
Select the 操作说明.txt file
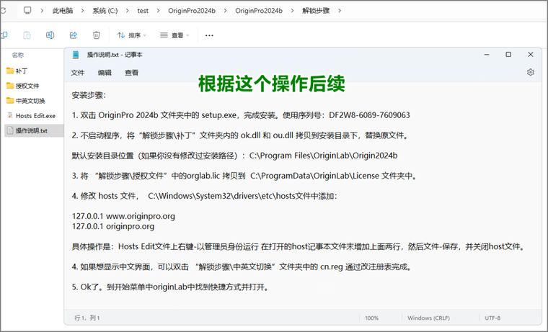(34, 130)
